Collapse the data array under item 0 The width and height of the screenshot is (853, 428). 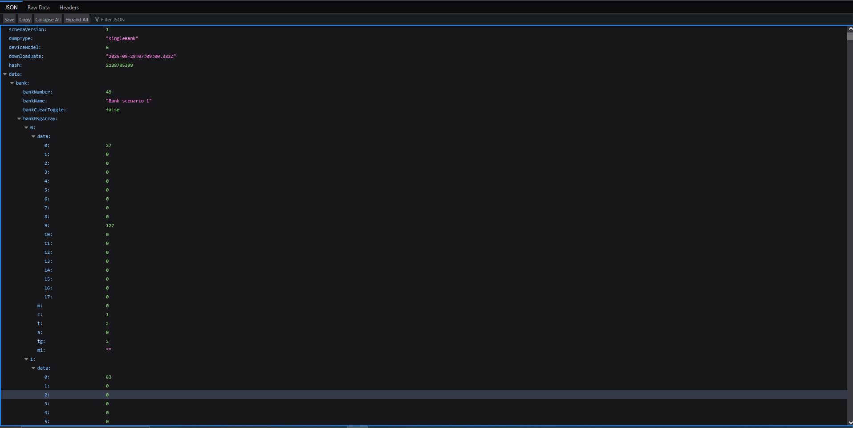click(33, 137)
